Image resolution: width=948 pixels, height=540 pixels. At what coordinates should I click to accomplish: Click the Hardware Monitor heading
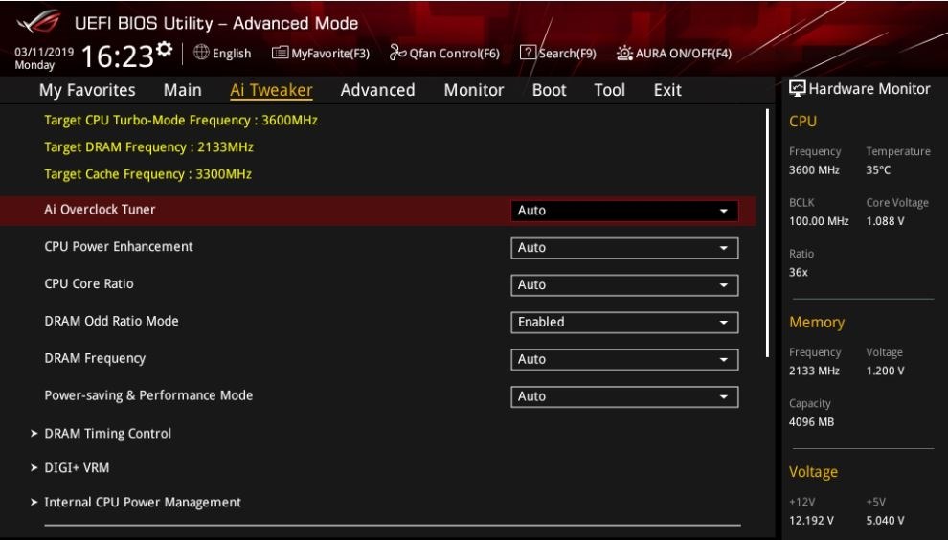coord(869,89)
